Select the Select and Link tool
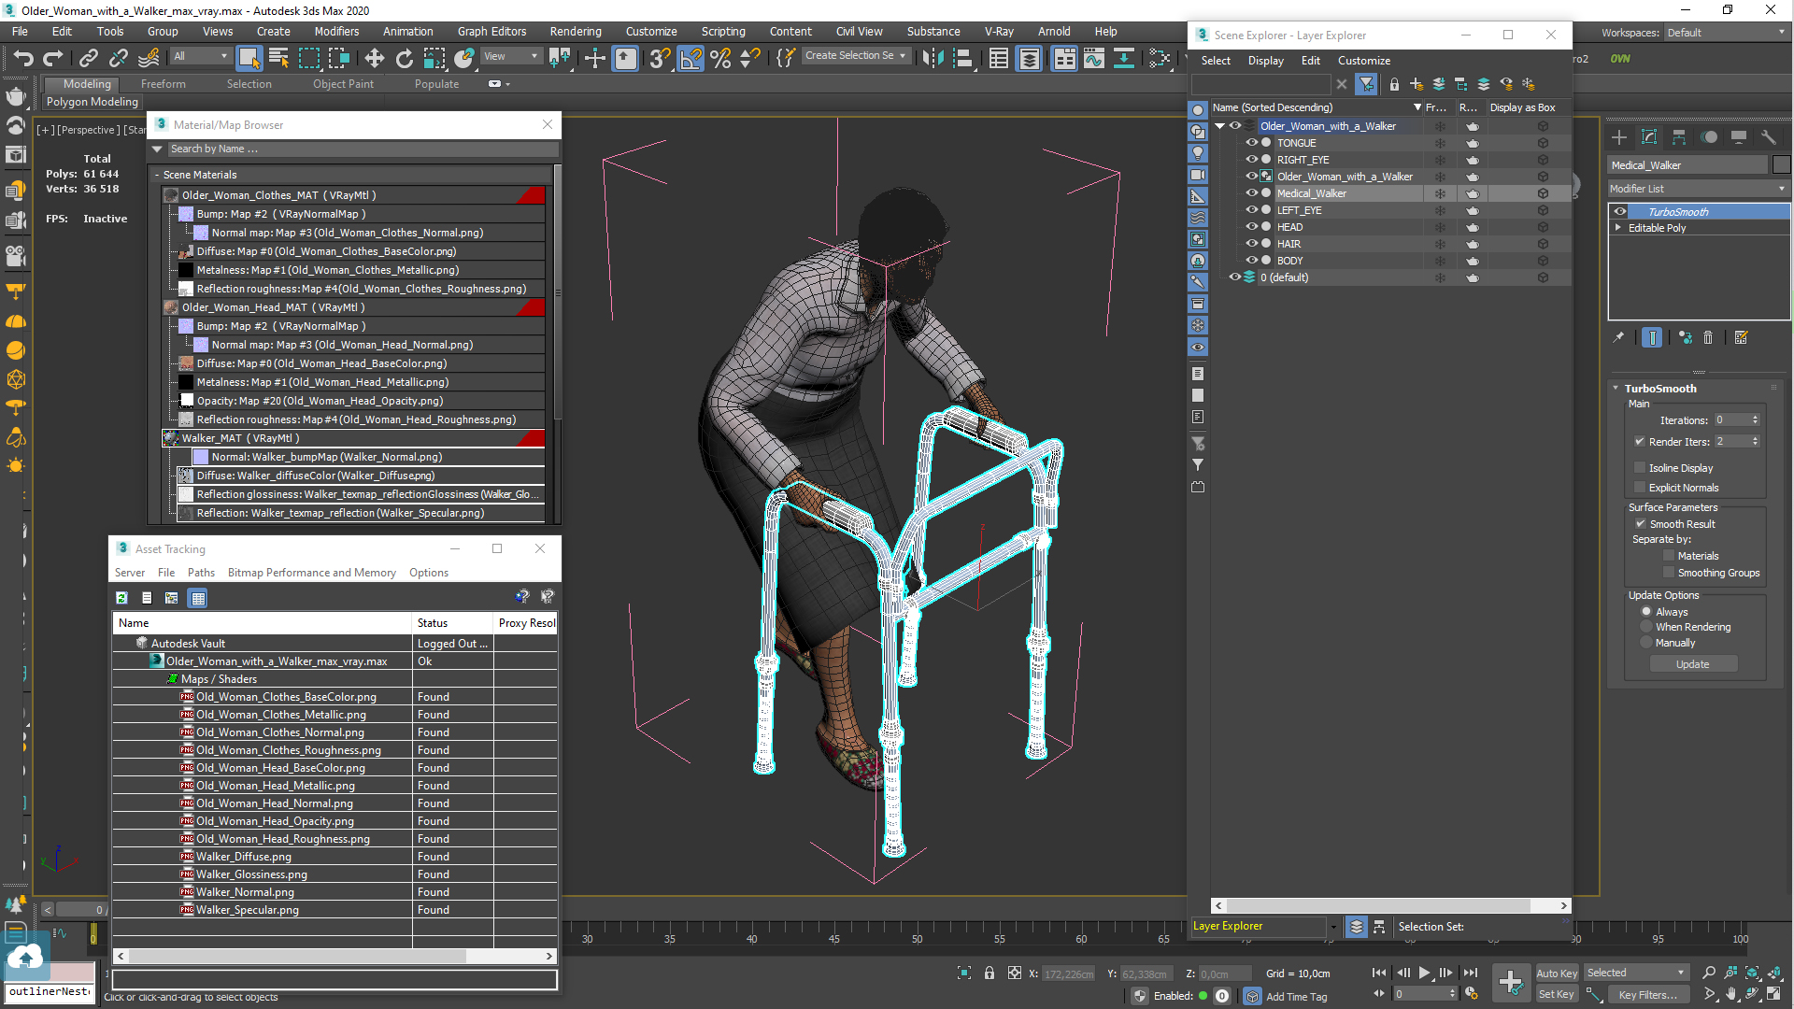Viewport: 1794px width, 1009px height. pyautogui.click(x=88, y=58)
